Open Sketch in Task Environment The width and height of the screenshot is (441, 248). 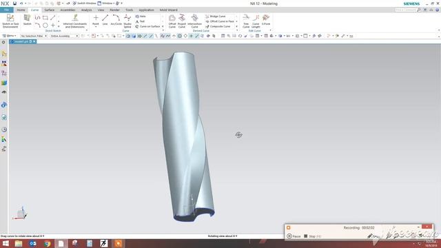(x=10, y=21)
